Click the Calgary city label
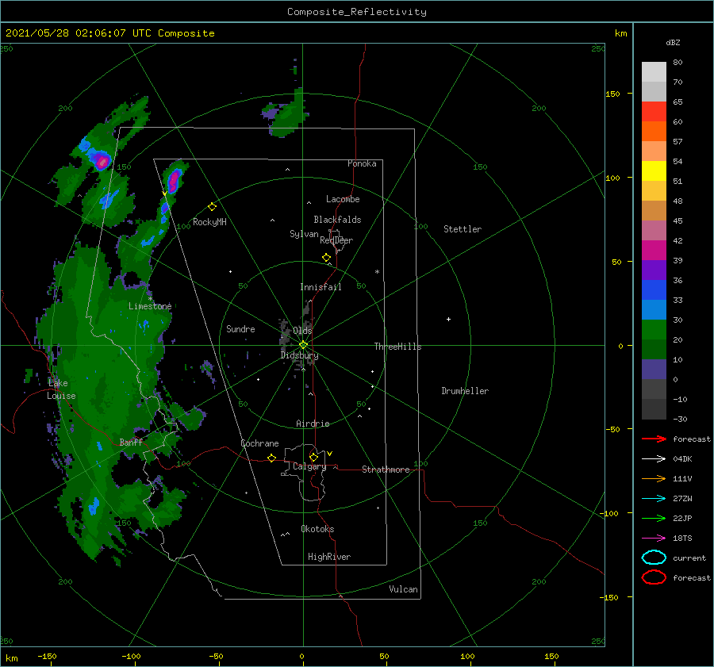Viewport: 714px width, 667px height. click(x=309, y=466)
